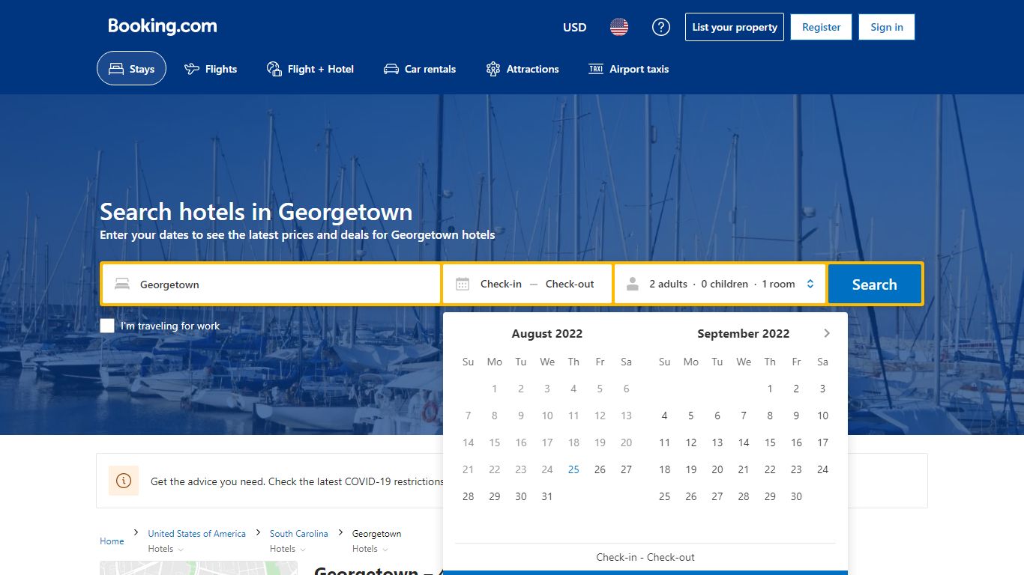The height and width of the screenshot is (575, 1024).
Task: Open the Flight + Hotel tab
Action: tap(310, 69)
